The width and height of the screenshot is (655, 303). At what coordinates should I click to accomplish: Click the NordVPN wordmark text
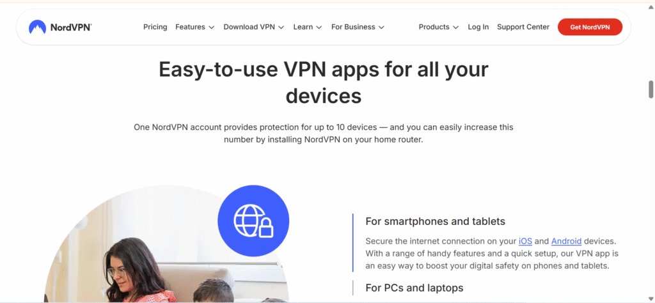[x=70, y=27]
